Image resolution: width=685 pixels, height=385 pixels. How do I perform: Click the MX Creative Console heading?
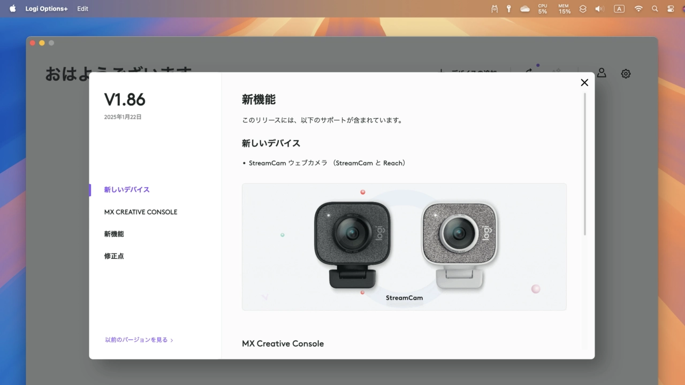(x=283, y=343)
